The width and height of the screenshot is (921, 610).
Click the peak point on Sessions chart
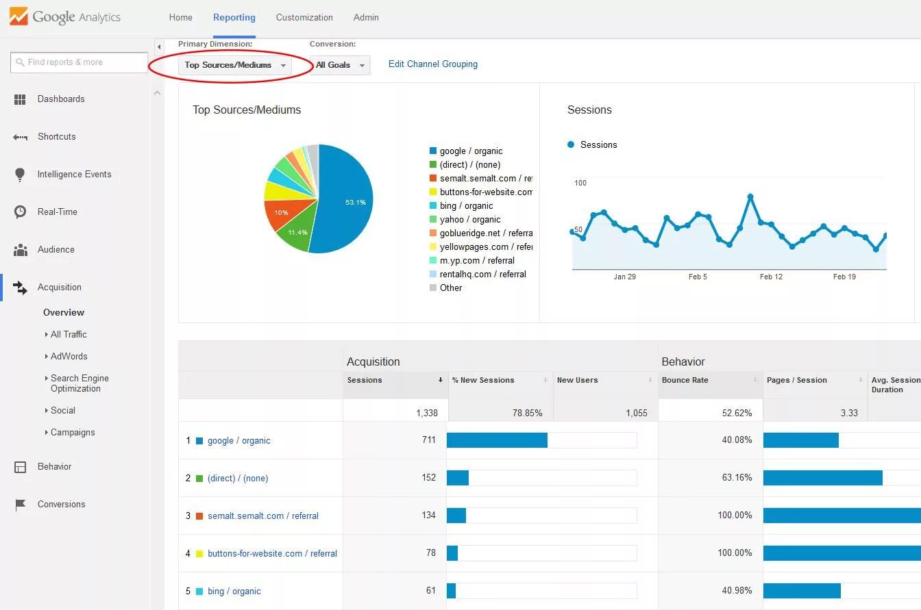[750, 196]
